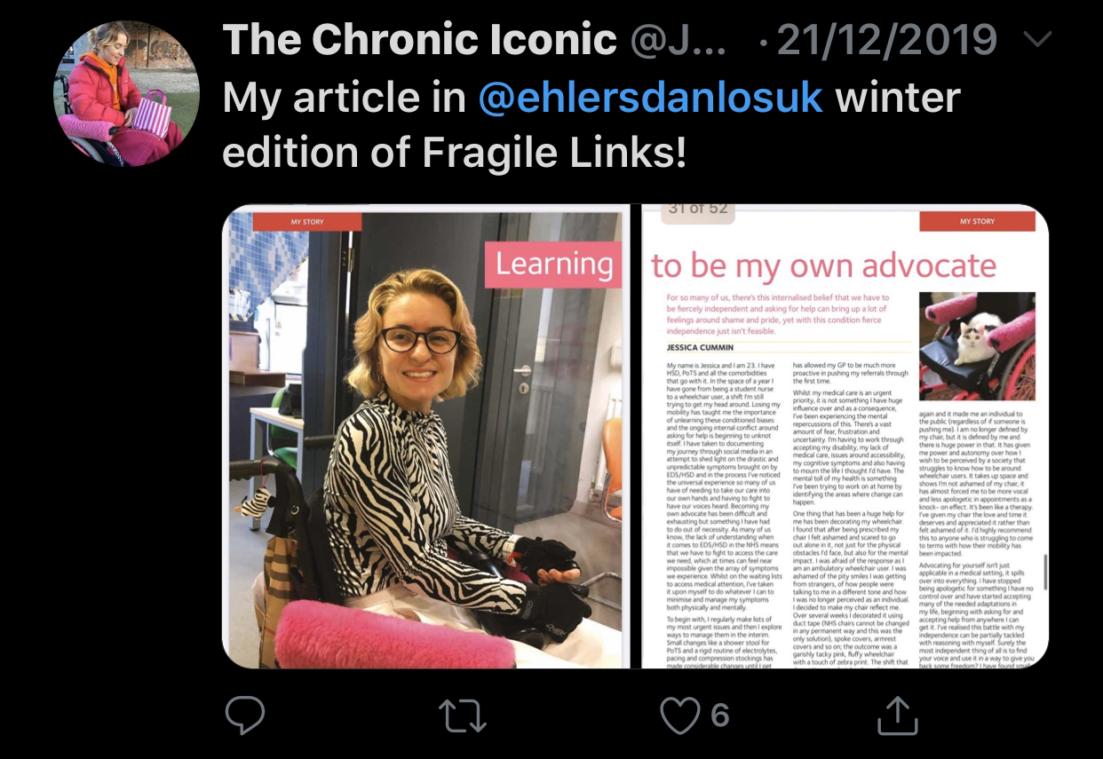Screen dimensions: 1103x759
Task: Open the left magazine page photo
Action: click(426, 437)
